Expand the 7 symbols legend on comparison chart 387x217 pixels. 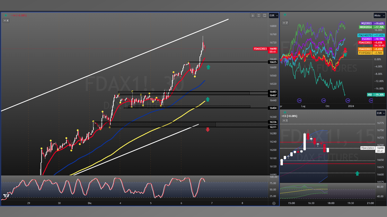285,23
